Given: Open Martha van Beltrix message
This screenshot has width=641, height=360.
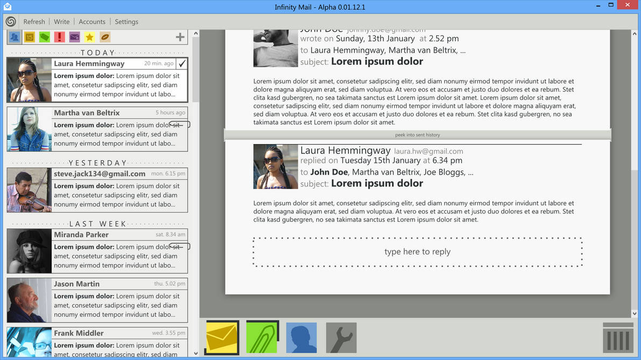Looking at the screenshot, I should pos(97,129).
